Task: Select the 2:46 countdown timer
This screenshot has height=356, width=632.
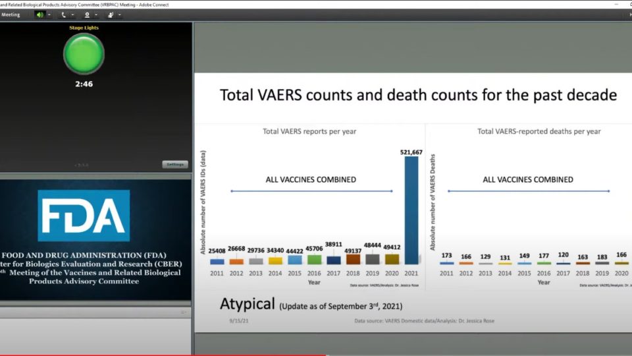Action: [x=84, y=84]
